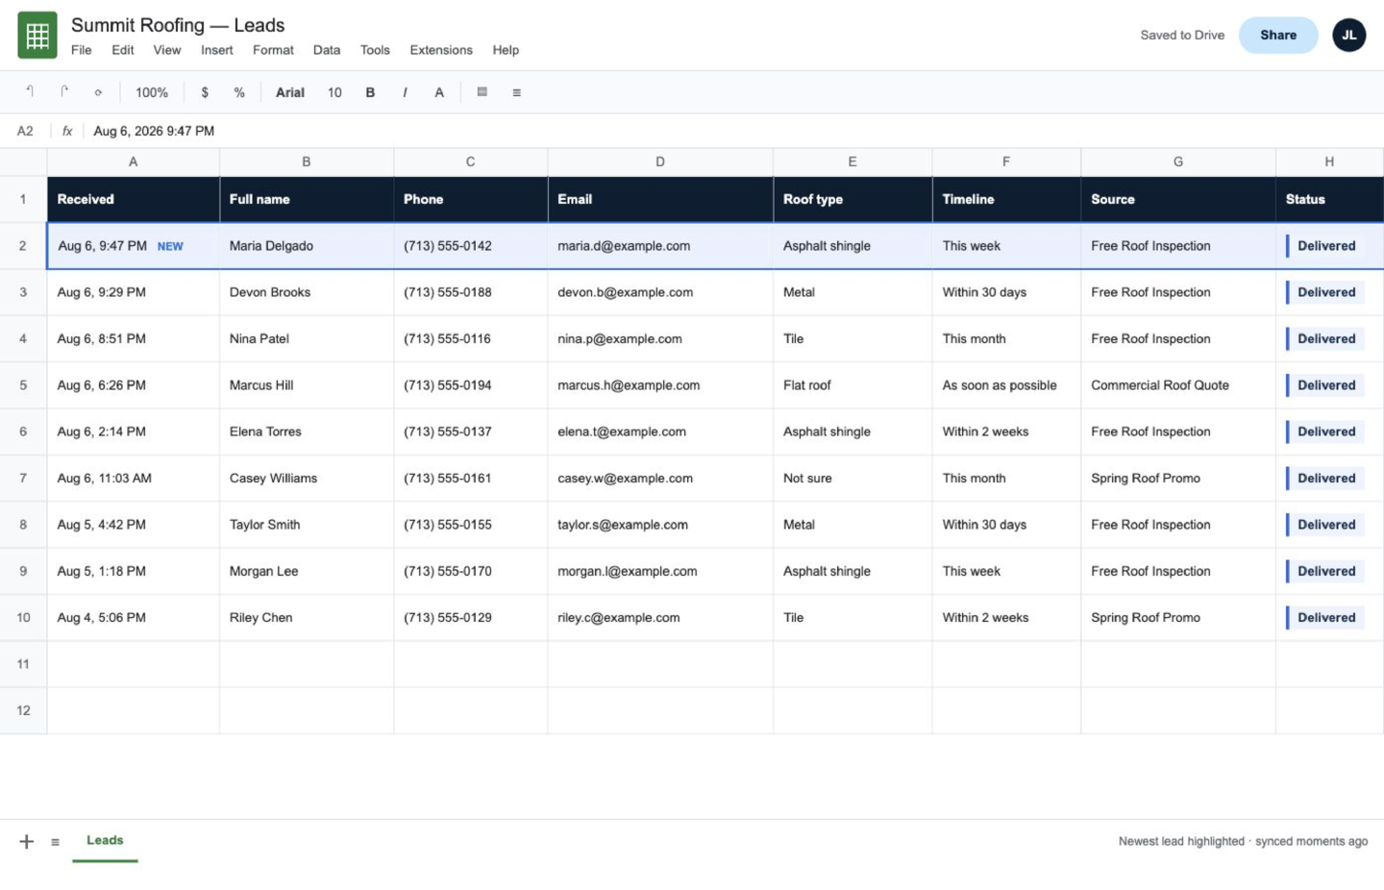Select the Not sure roof type cell
The image size is (1384, 890).
tap(853, 478)
